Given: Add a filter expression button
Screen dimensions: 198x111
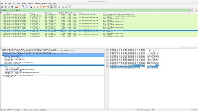Looking at the screenshot, I should (x=196, y=10).
